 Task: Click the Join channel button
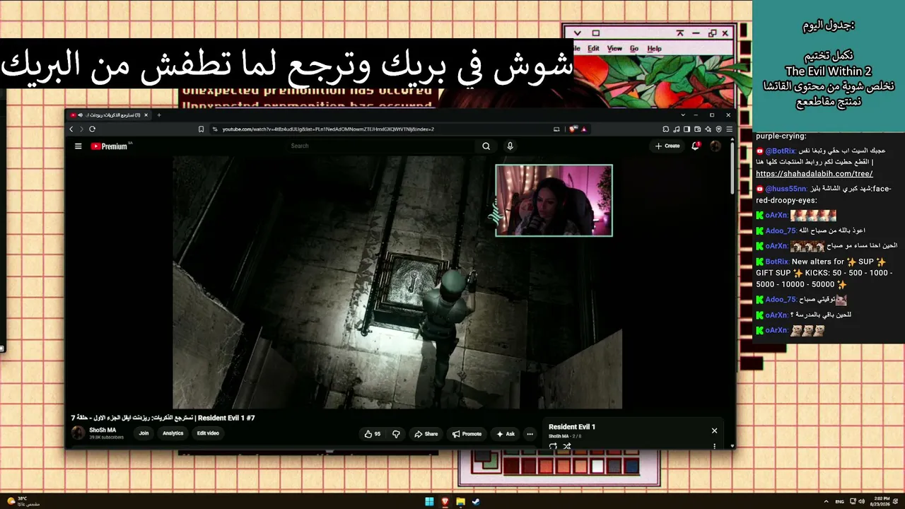point(144,433)
